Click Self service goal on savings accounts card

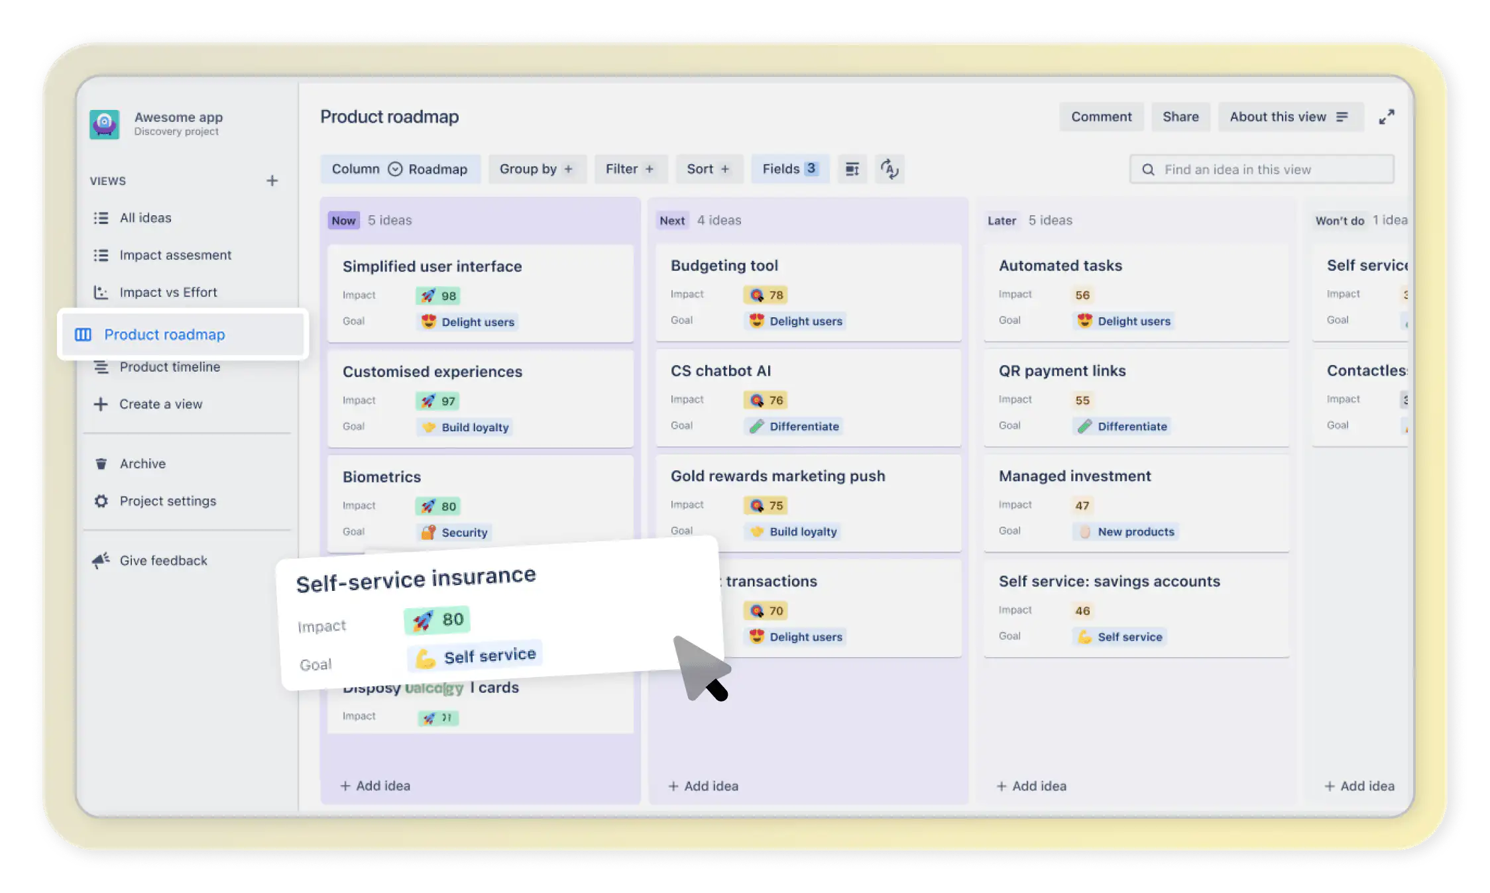1119,637
